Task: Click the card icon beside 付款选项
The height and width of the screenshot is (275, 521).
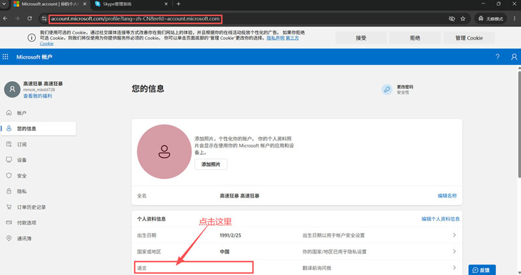Action: pos(9,222)
